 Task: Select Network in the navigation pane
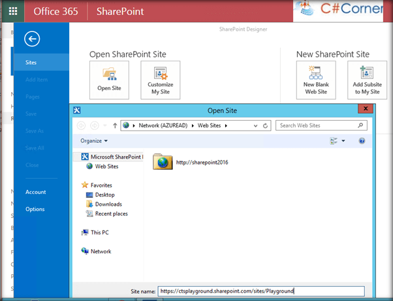tap(96, 251)
